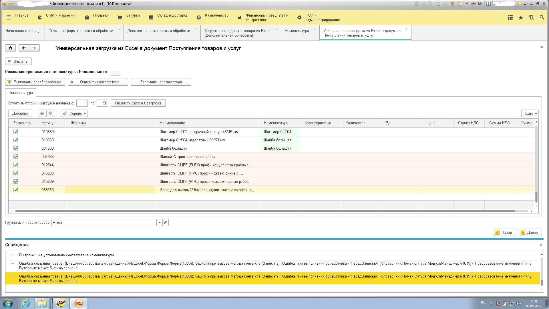Open Windows Explorer from the taskbar
The image size is (549, 309).
click(42, 303)
